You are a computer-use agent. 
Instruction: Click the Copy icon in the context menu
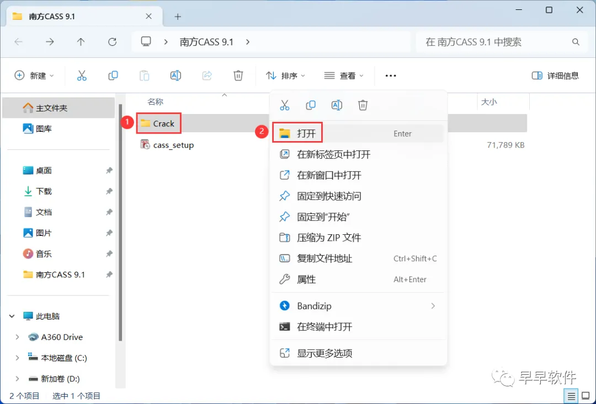[311, 105]
